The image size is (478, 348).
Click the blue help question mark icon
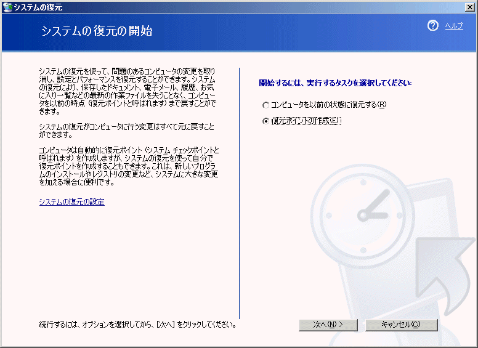click(432, 26)
